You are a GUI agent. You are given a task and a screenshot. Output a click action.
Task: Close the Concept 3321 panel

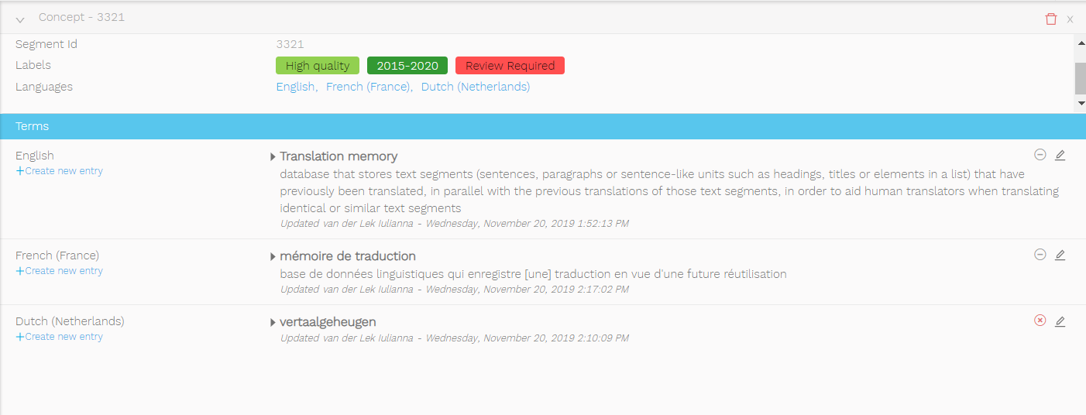point(1070,19)
